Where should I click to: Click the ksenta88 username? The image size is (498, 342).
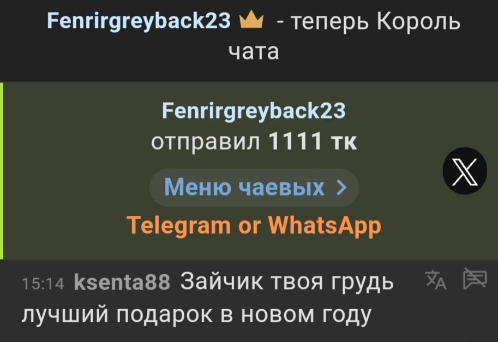(x=122, y=282)
